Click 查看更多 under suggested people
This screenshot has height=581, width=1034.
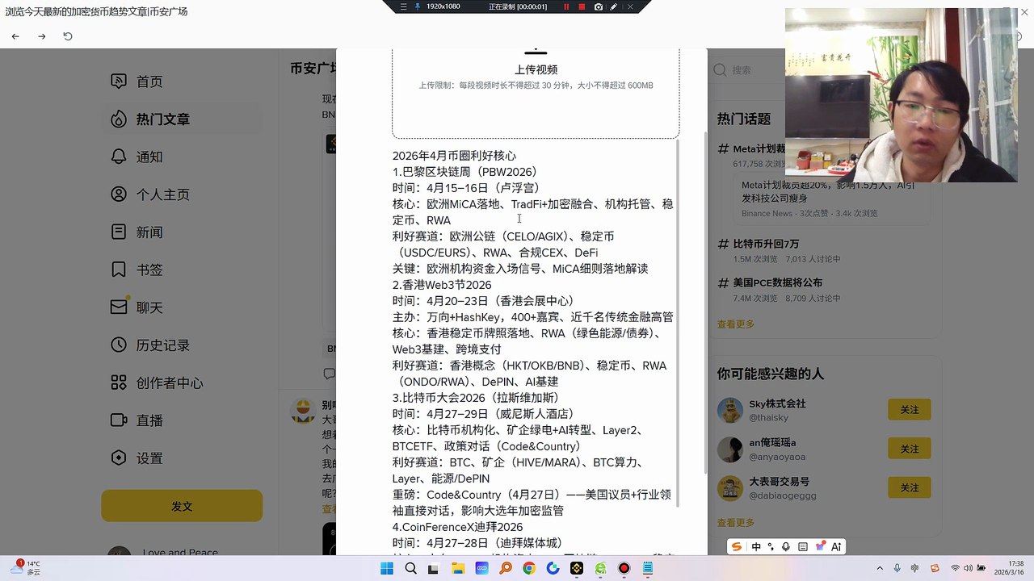pyautogui.click(x=736, y=523)
